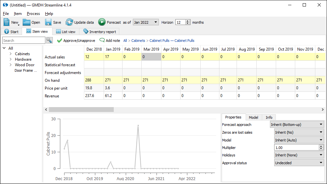Expand the Hardware tree node

[x=11, y=59]
